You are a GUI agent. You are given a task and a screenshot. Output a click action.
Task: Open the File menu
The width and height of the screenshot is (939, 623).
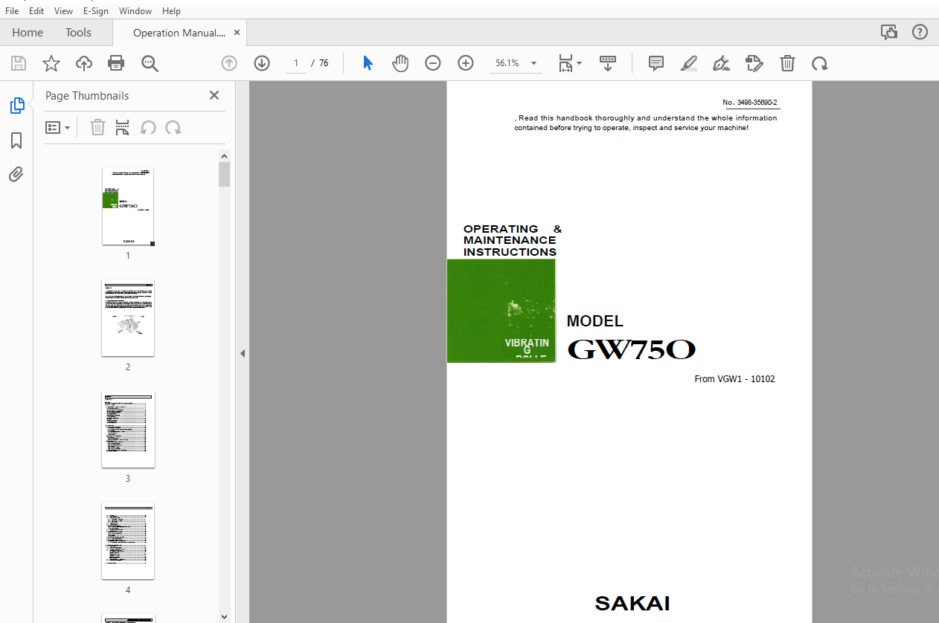pos(12,11)
